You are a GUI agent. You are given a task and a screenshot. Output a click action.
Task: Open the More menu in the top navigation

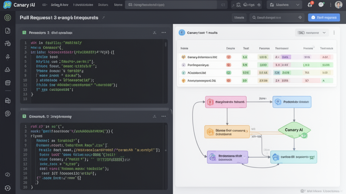[118, 5]
